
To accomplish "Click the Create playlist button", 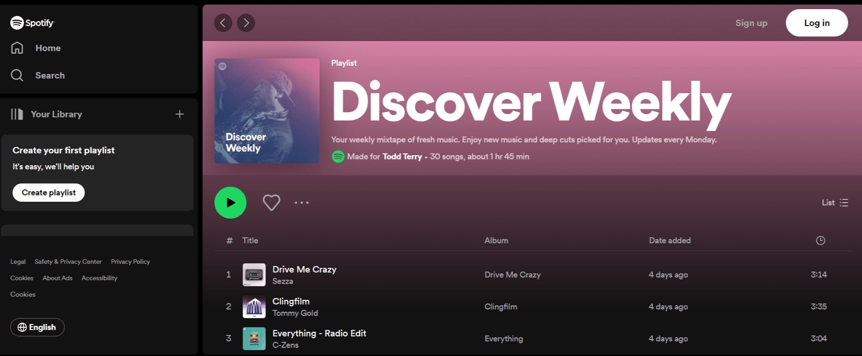I will click(48, 193).
